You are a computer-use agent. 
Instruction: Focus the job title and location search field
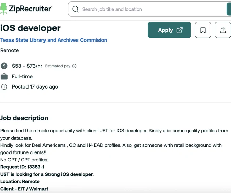(149, 9)
